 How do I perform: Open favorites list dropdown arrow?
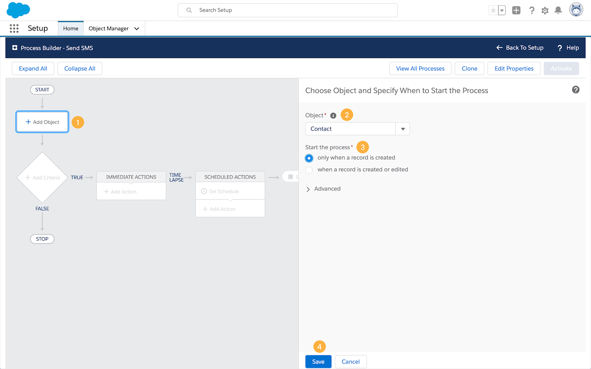(502, 10)
